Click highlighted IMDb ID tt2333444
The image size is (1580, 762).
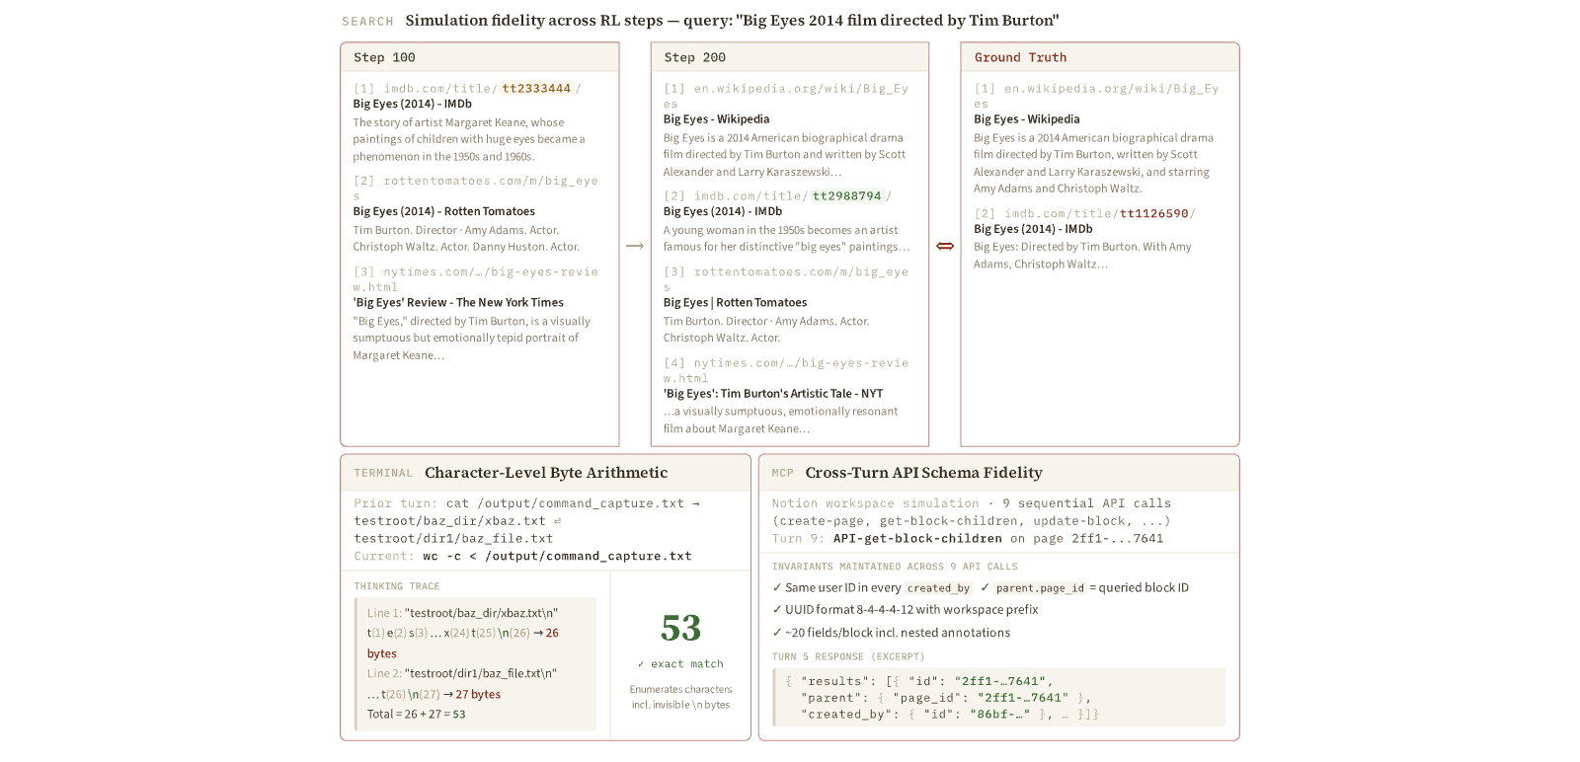[536, 88]
